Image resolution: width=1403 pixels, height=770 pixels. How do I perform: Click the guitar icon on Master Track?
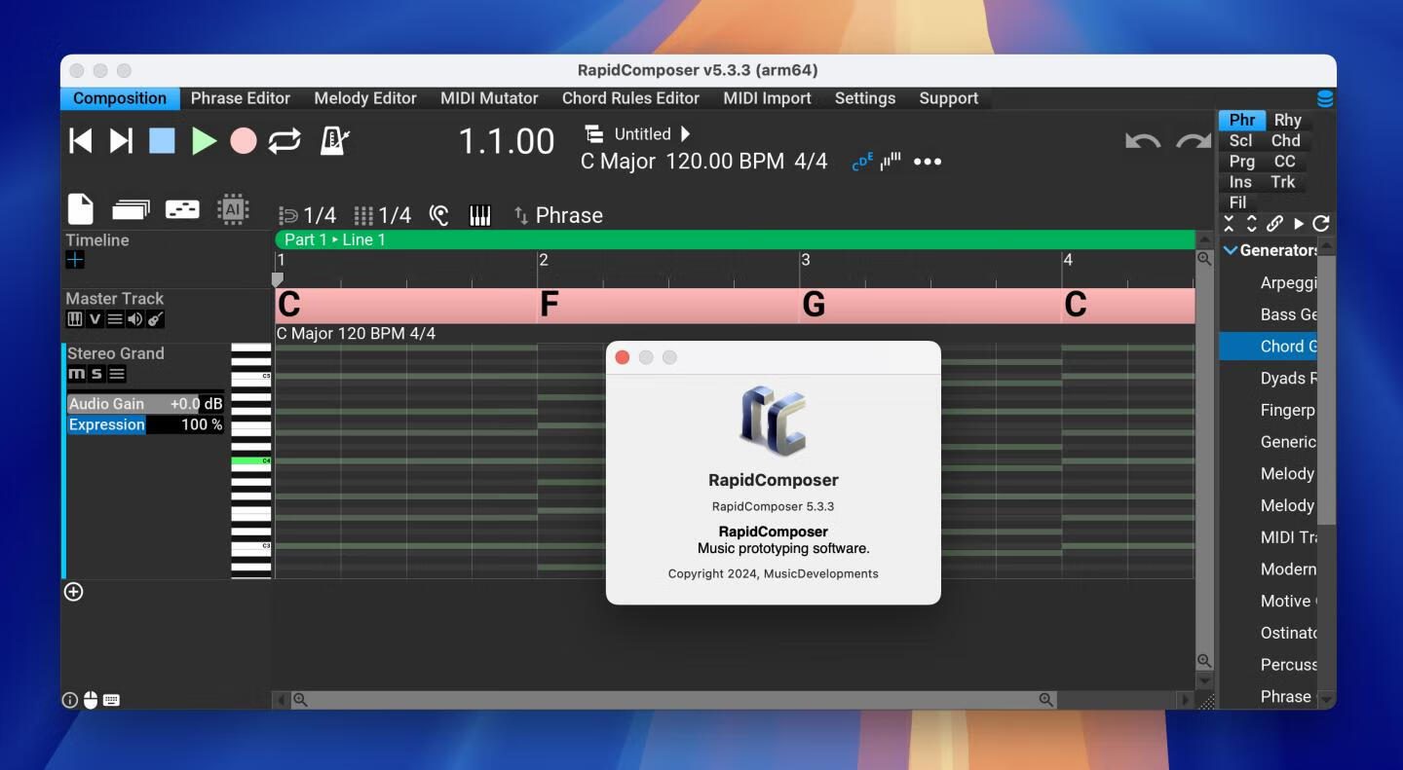point(156,319)
